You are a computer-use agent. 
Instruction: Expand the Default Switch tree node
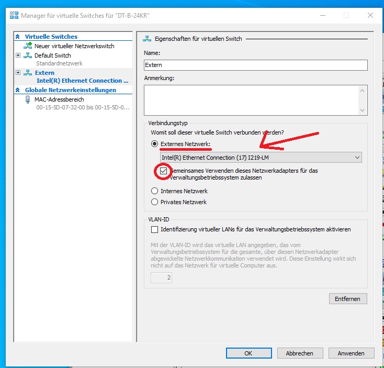(18, 55)
